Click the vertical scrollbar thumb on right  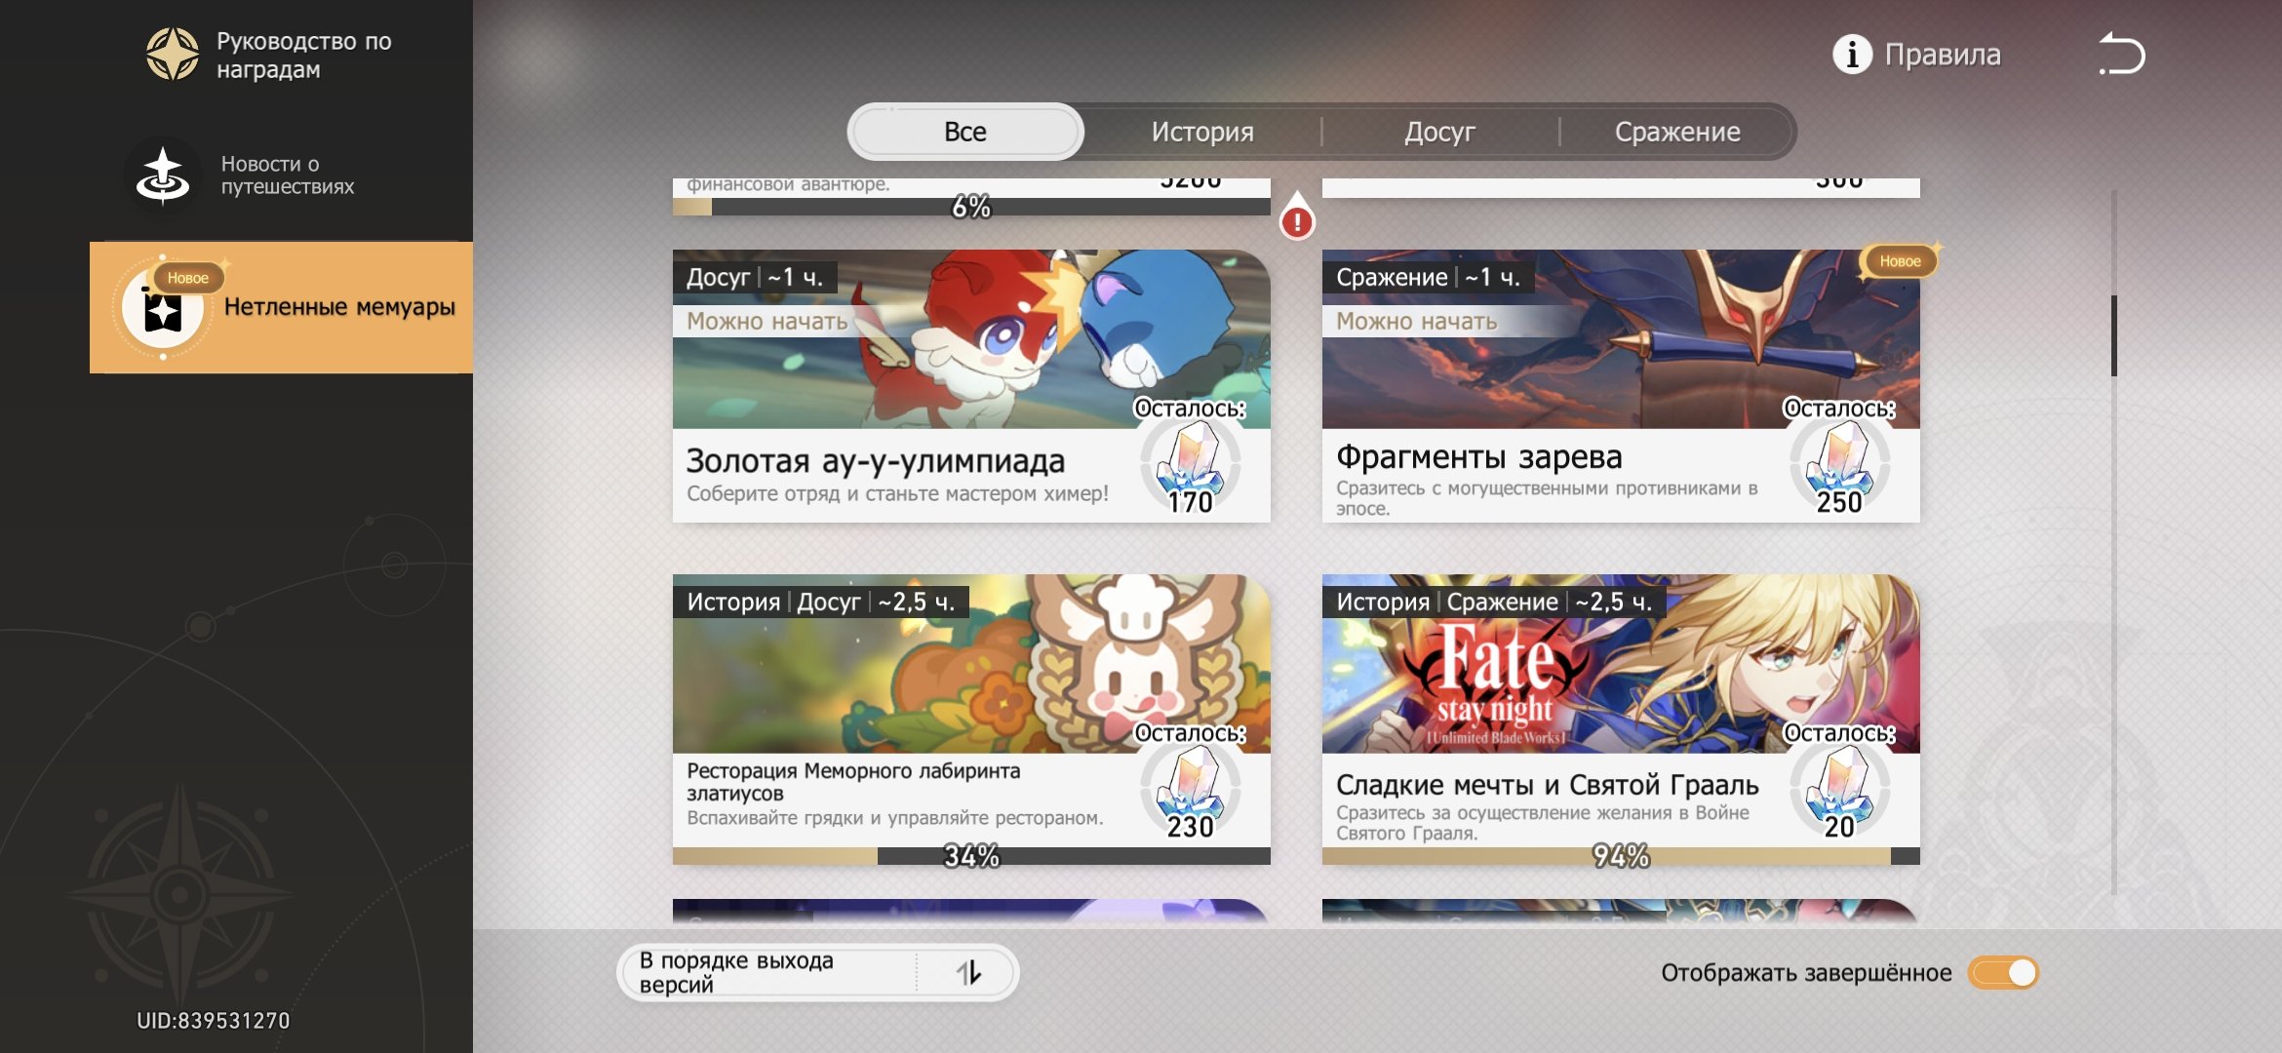[x=2114, y=335]
